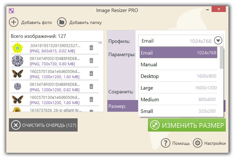Delete the first butterfly image (1.60 MB)
The width and height of the screenshot is (235, 159).
[91, 73]
